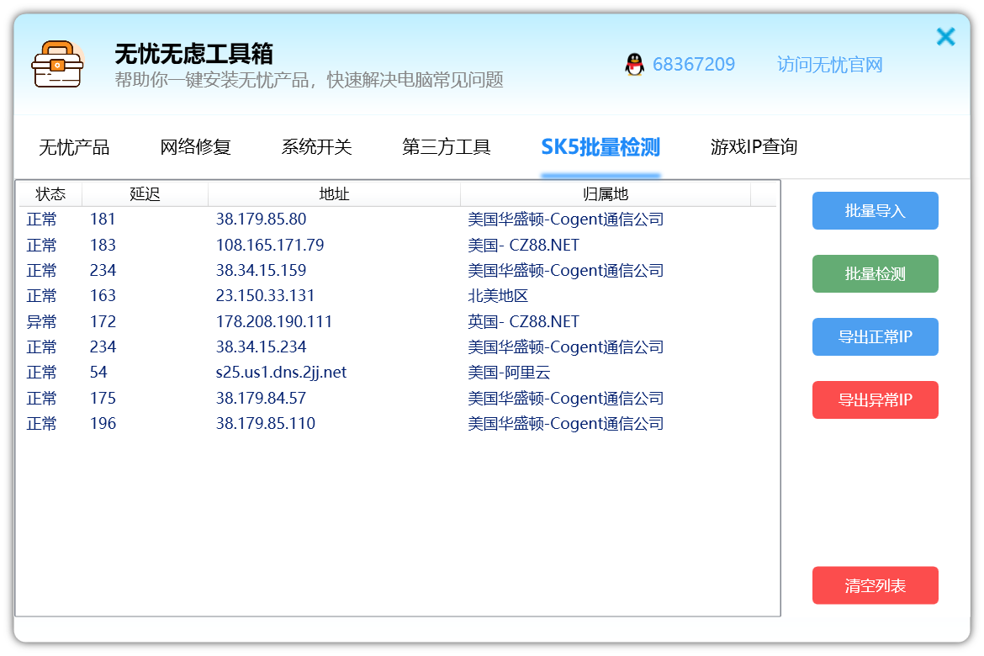
Task: Start the 批量检测 batch check
Action: click(875, 274)
